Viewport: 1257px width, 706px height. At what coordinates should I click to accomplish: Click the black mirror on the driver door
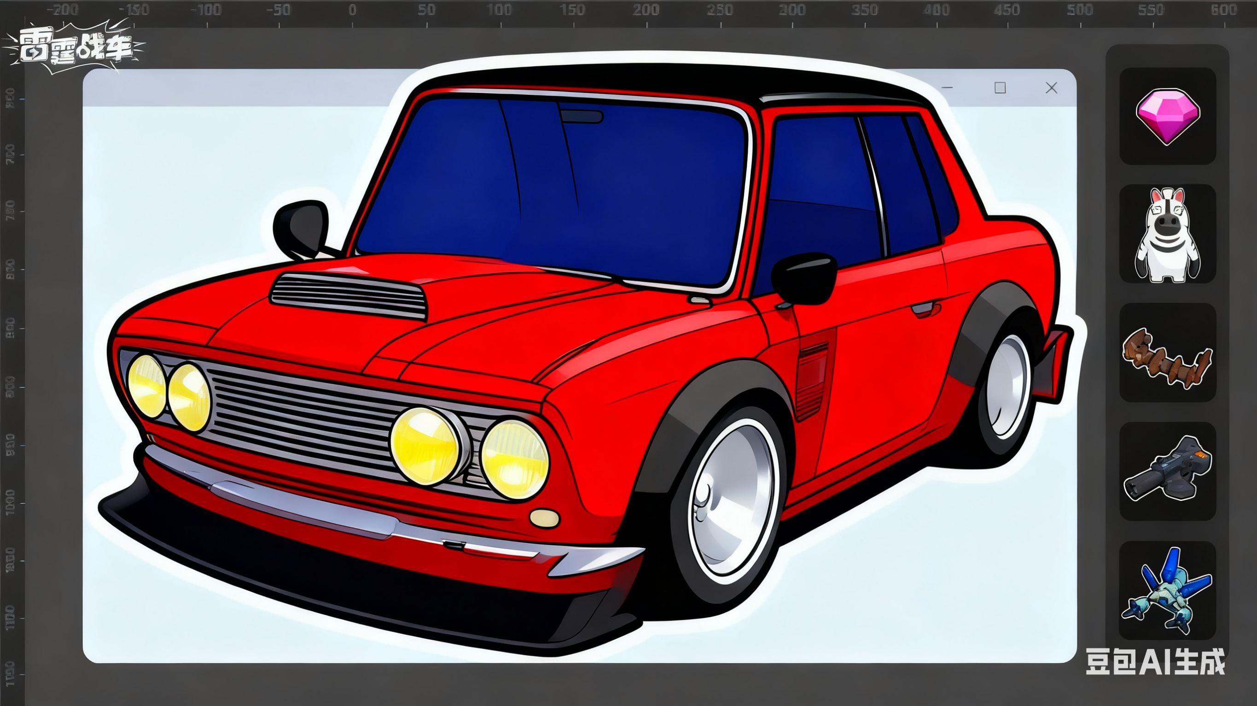point(804,279)
